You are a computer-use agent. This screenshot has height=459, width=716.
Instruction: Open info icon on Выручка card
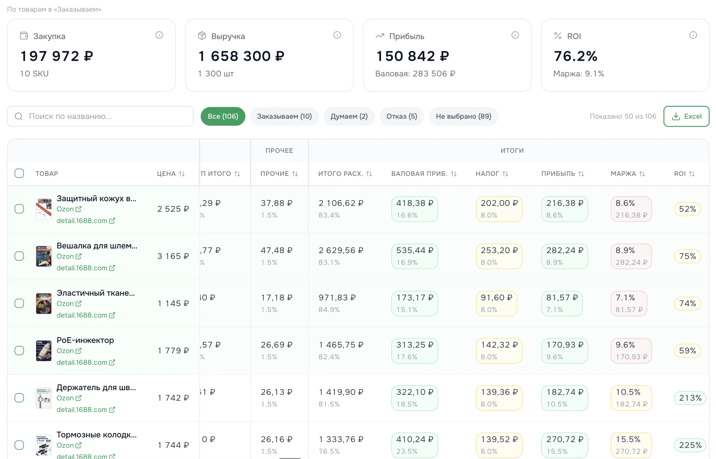(337, 35)
